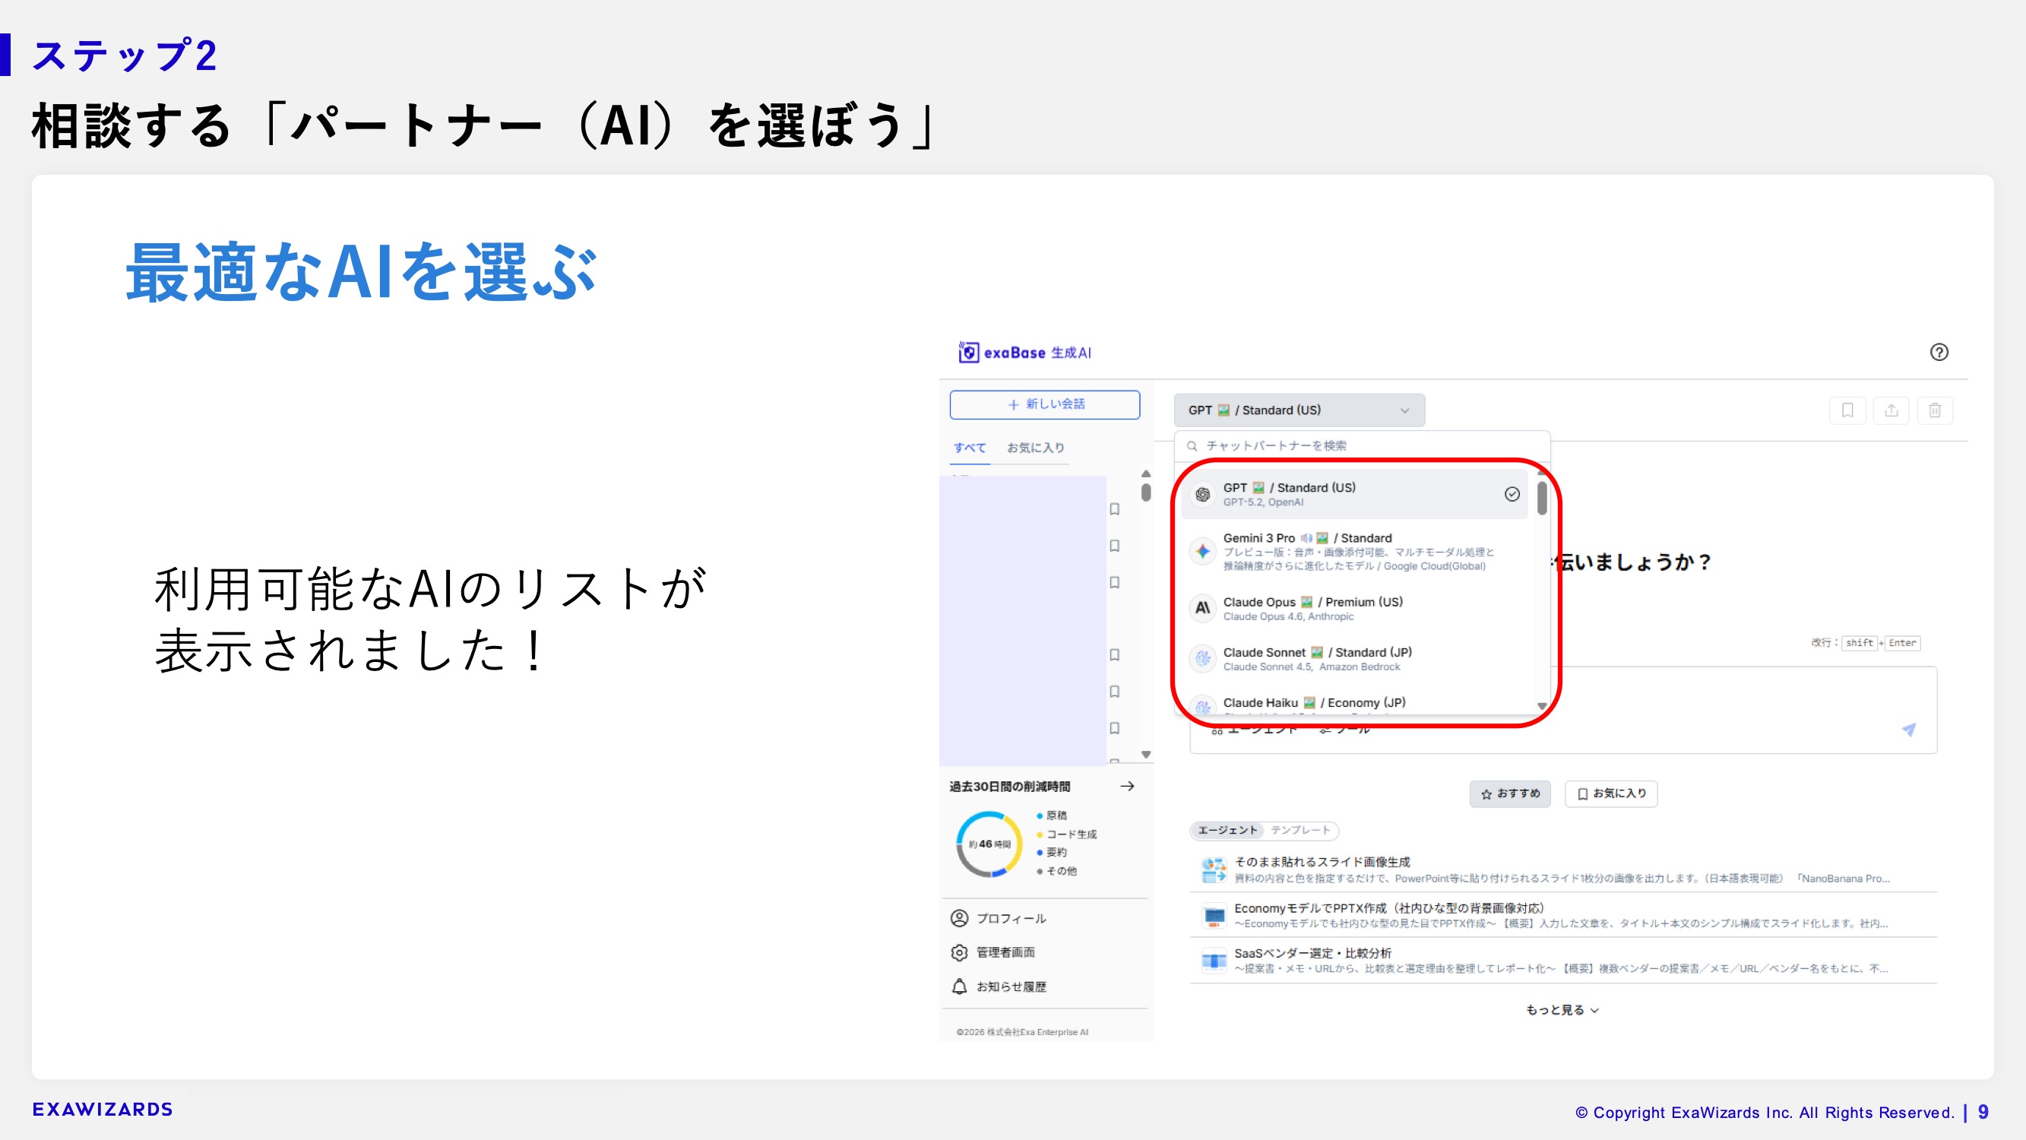2026x1140 pixels.
Task: Click the trash delete icon in chat header
Action: click(x=1935, y=410)
